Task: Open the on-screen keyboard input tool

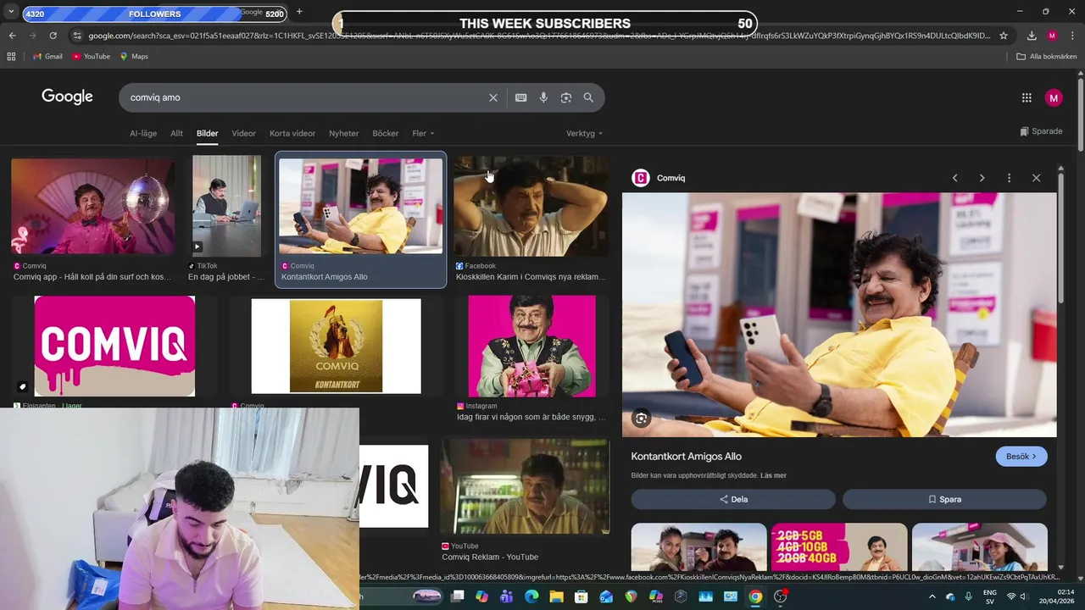Action: (x=521, y=97)
